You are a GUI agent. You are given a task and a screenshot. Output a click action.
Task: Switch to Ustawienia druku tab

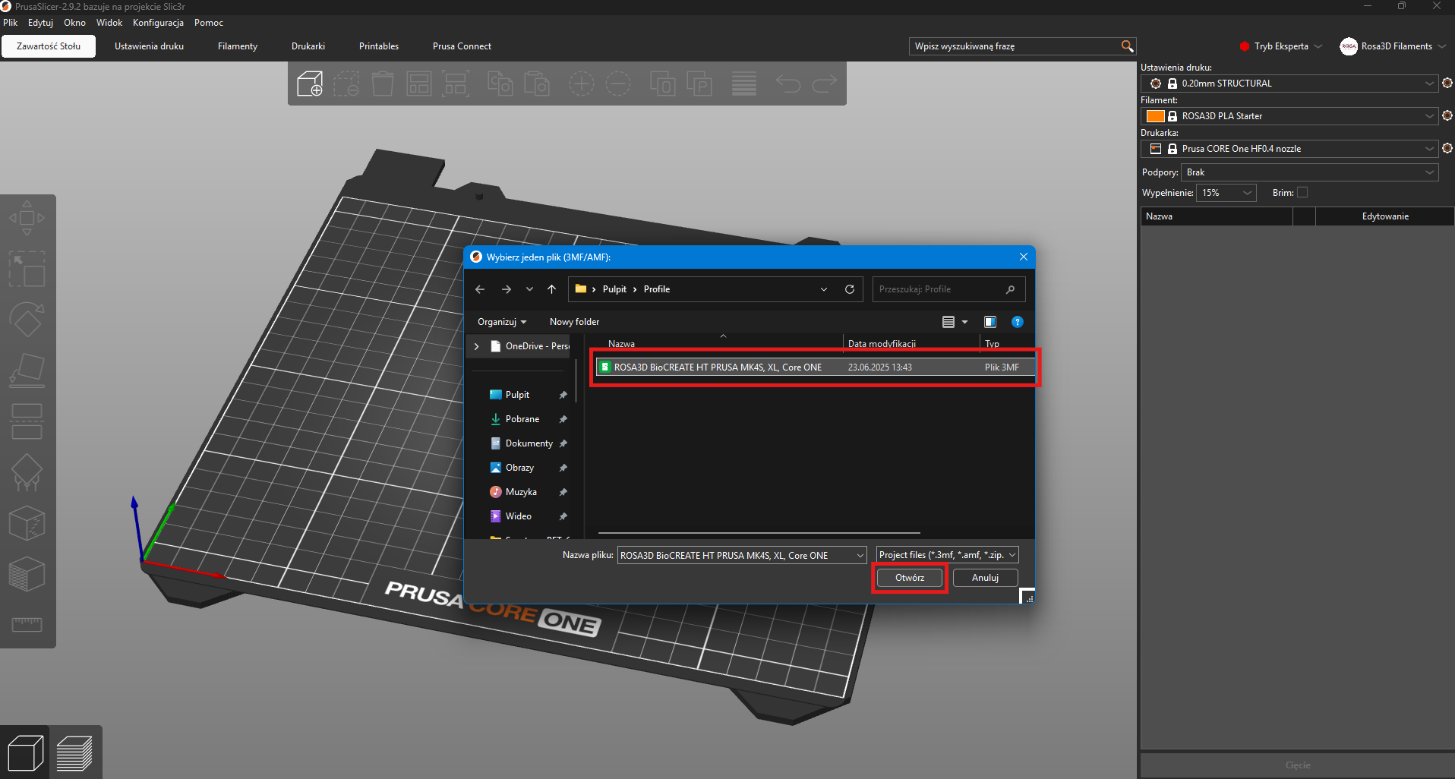(x=150, y=46)
